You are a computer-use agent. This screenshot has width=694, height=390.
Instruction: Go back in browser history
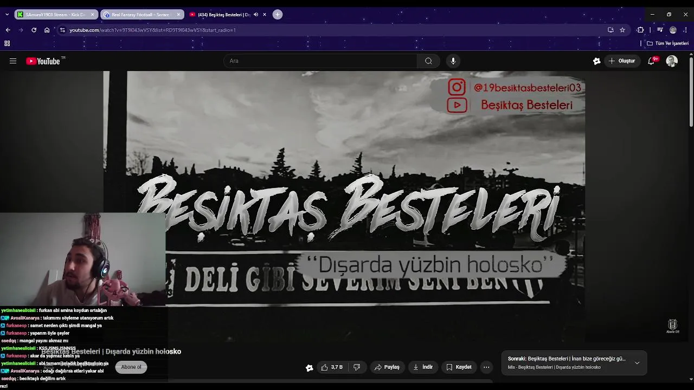click(8, 30)
